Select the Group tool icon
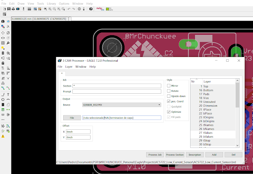Screen dimensions: 253x174 coord(3,43)
